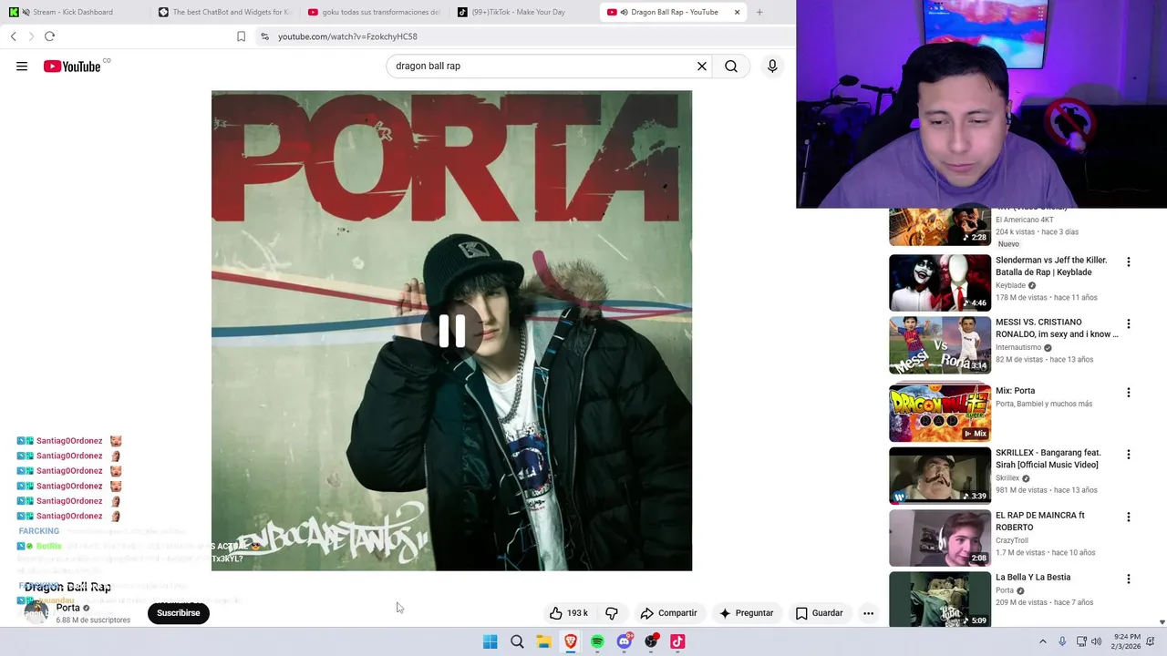Open TikTok app from taskbar
This screenshot has height=656, width=1167.
point(677,641)
